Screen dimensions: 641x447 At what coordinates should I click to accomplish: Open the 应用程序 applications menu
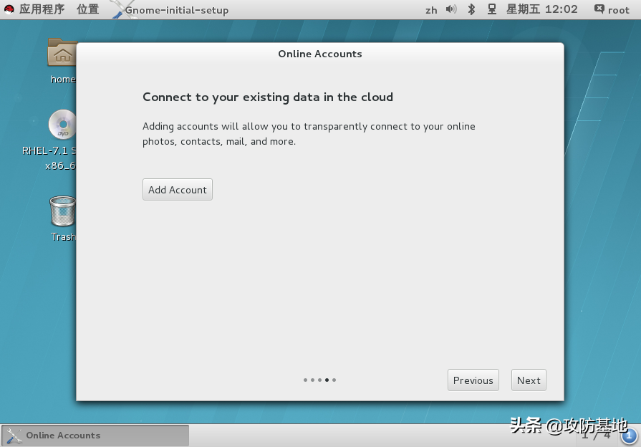[42, 9]
